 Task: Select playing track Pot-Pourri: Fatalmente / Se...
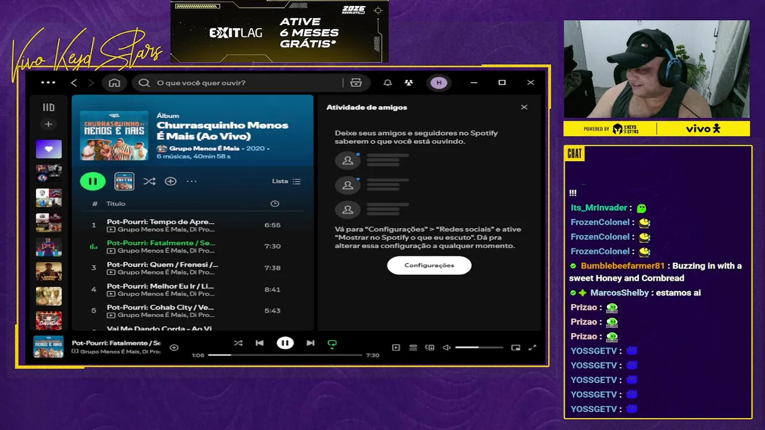(x=192, y=247)
